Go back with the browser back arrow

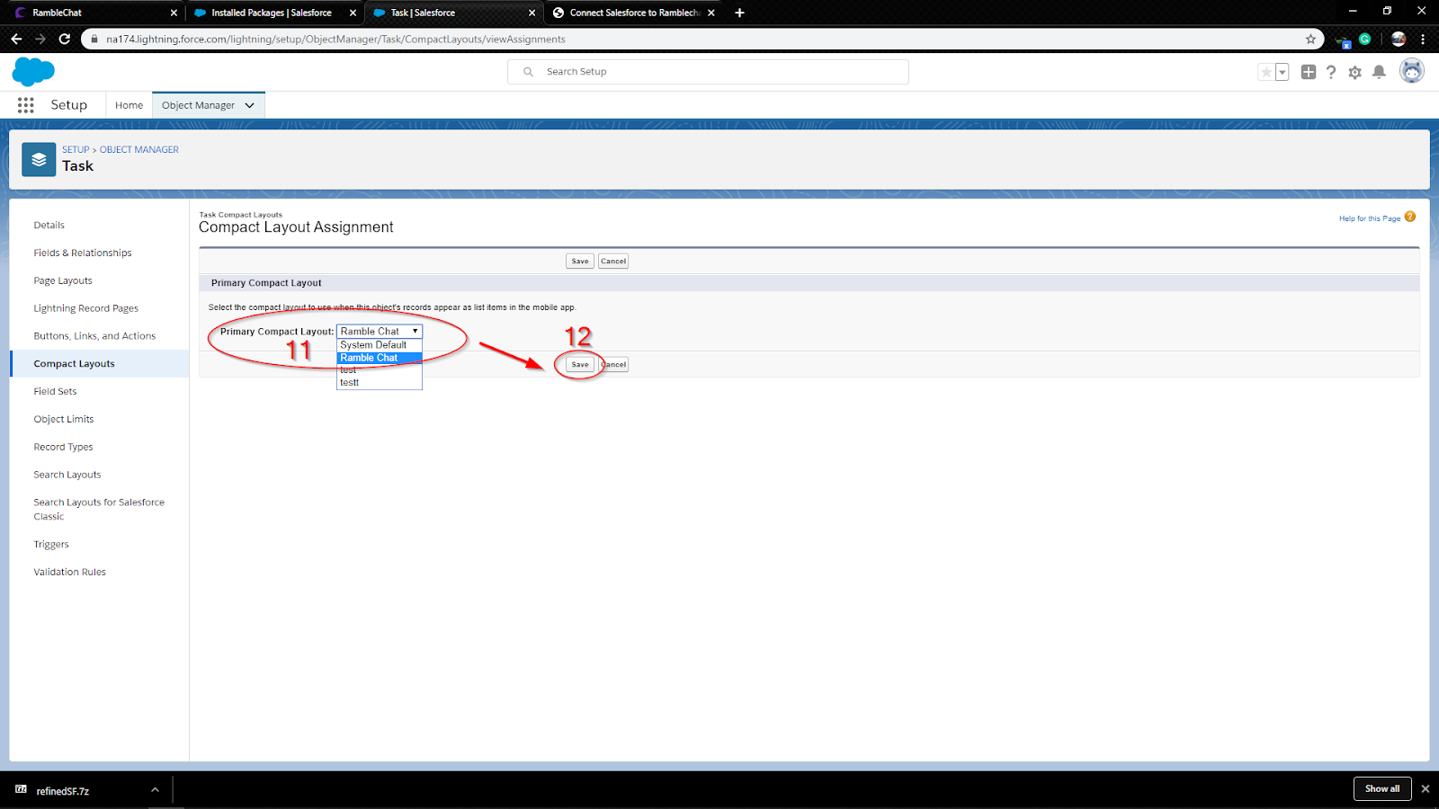tap(16, 39)
